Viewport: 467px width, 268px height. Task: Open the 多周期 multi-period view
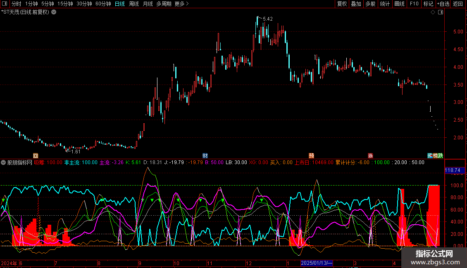pos(164,4)
